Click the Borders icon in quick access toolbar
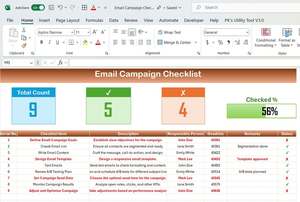This screenshot has width=300, height=202. (x=84, y=8)
